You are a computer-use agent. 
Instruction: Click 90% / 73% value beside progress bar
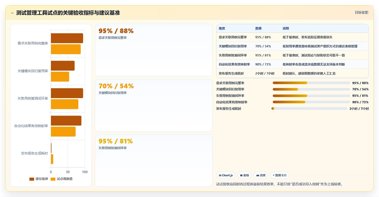tap(360, 102)
